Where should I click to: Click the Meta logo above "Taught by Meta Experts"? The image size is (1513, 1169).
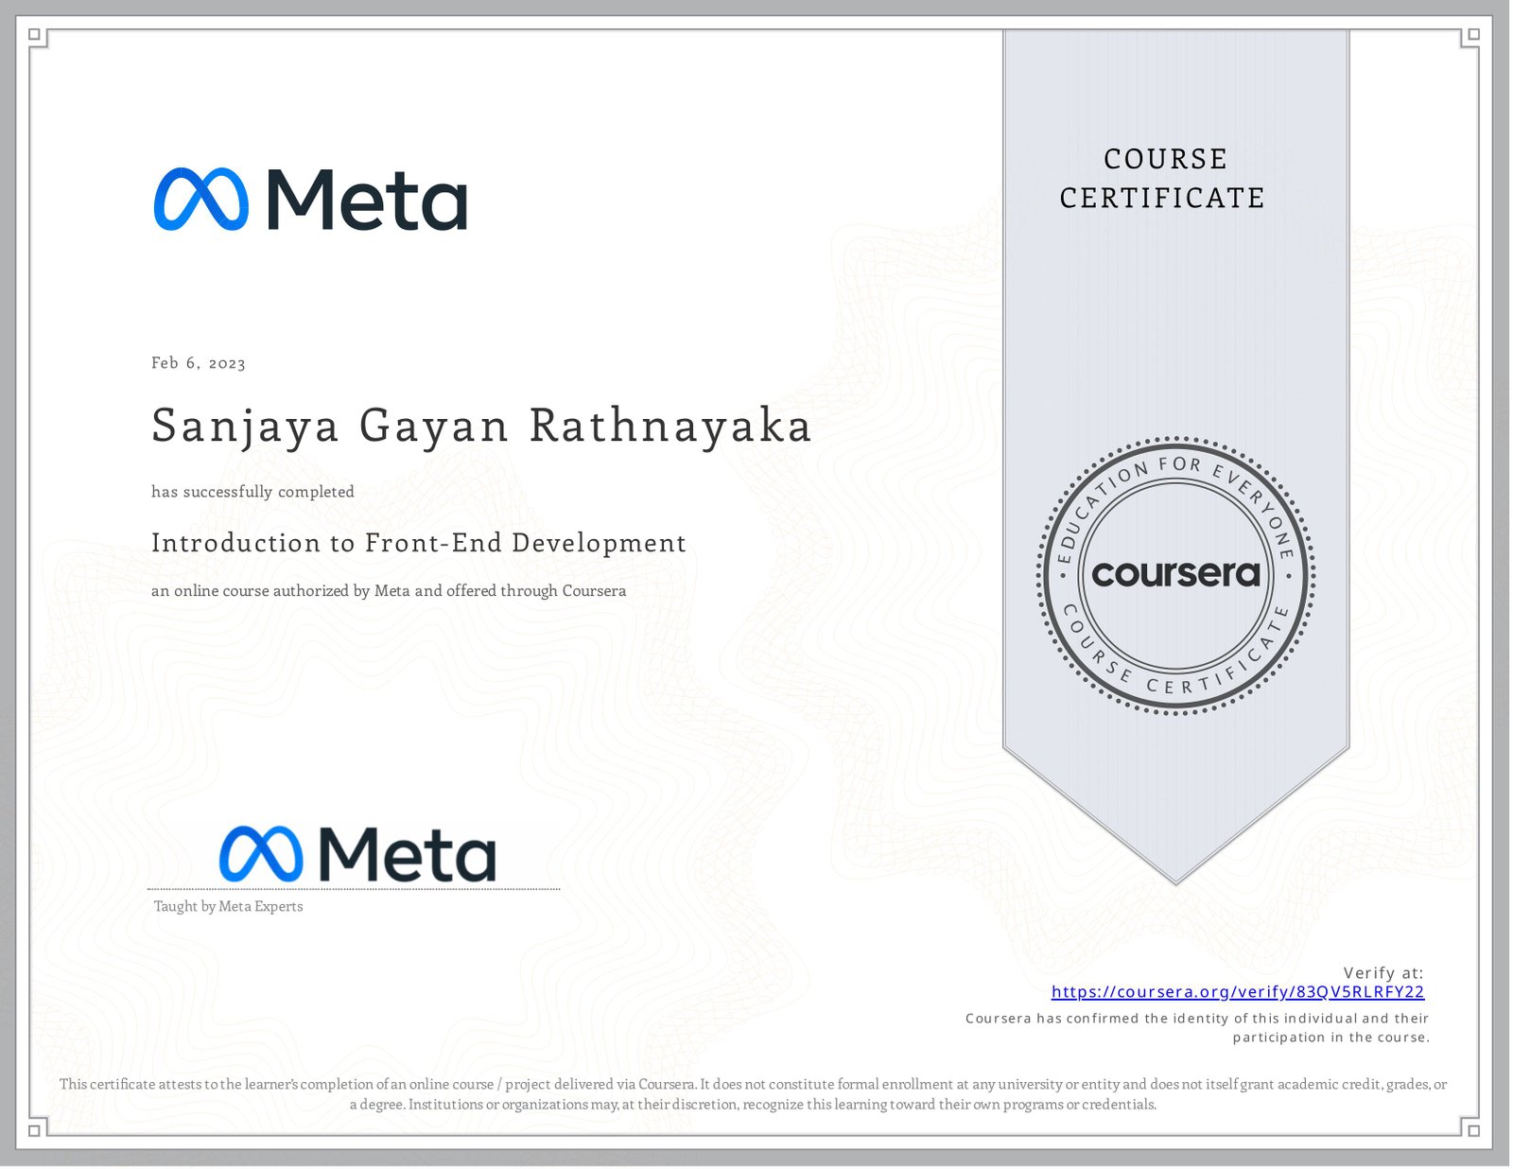[x=357, y=854]
